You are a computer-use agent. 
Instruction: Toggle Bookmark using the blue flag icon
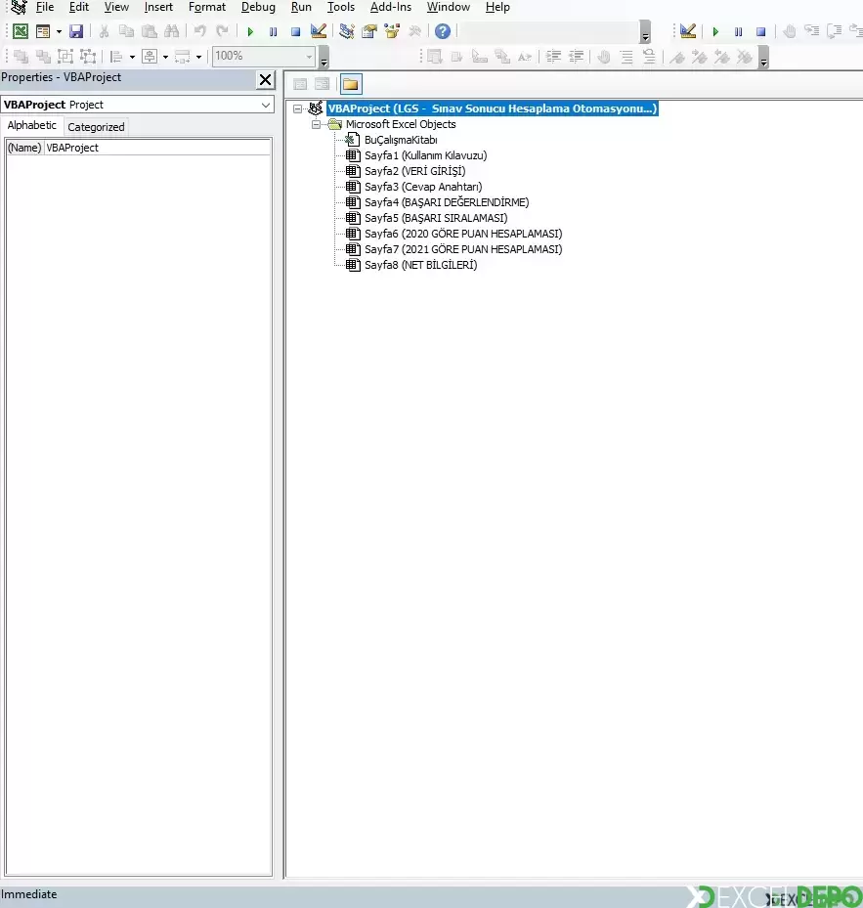tap(677, 56)
